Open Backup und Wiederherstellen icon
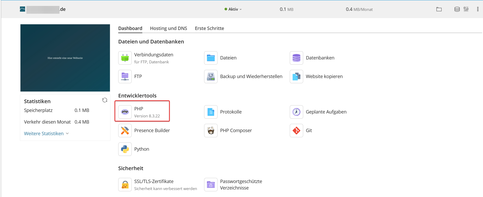The image size is (483, 197). tap(211, 77)
